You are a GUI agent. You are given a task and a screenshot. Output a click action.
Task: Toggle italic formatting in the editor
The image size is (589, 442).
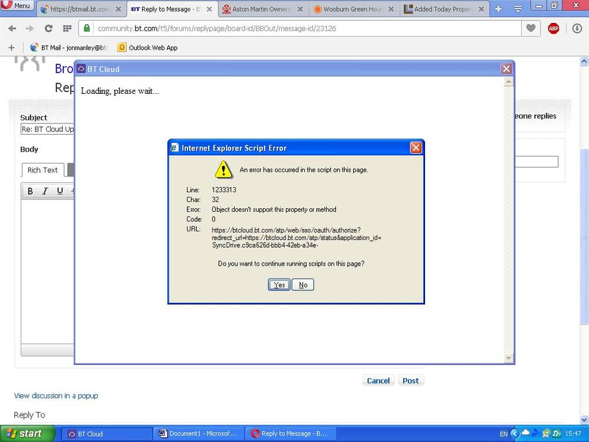click(45, 191)
